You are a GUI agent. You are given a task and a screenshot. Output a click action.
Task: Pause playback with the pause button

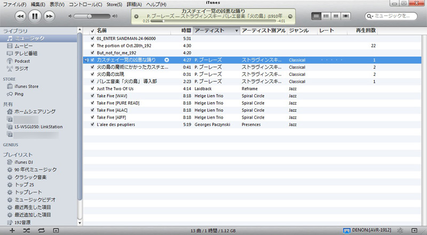point(35,16)
